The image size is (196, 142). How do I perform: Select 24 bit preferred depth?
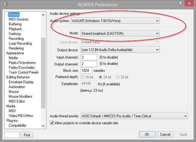coord(100,77)
